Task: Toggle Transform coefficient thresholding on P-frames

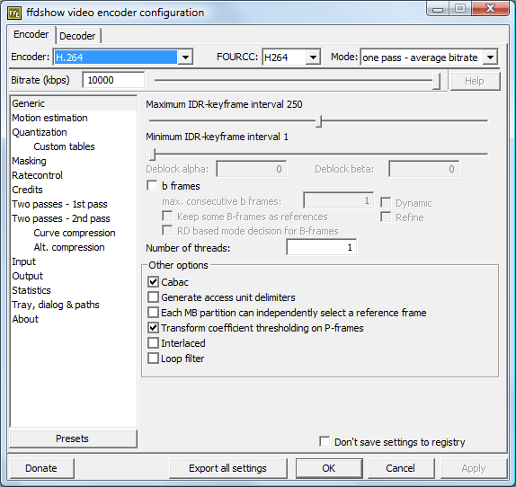Action: [153, 328]
